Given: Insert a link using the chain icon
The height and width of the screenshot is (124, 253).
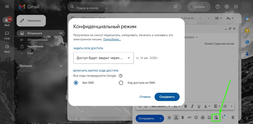Looking at the screenshot, I should click(189, 117).
